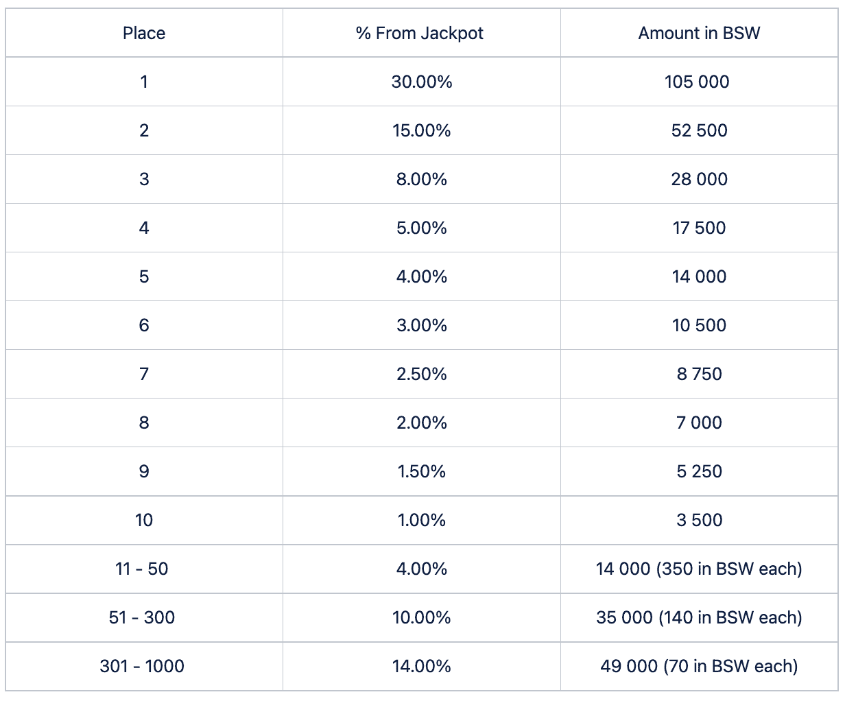This screenshot has height=701, width=845.
Task: Select place 10 in first column
Action: (144, 520)
